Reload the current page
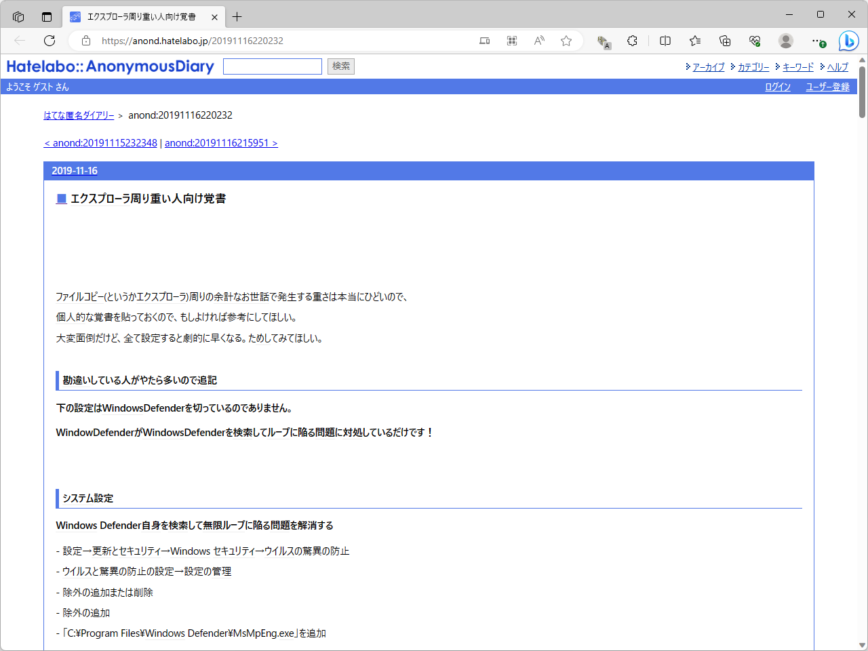 tap(49, 41)
